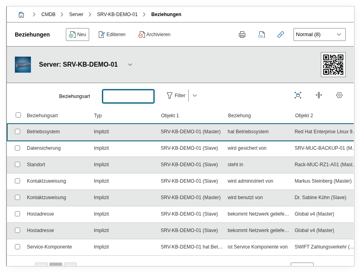The width and height of the screenshot is (361, 273).
Task: Copy link using the chain icon
Action: (281, 35)
